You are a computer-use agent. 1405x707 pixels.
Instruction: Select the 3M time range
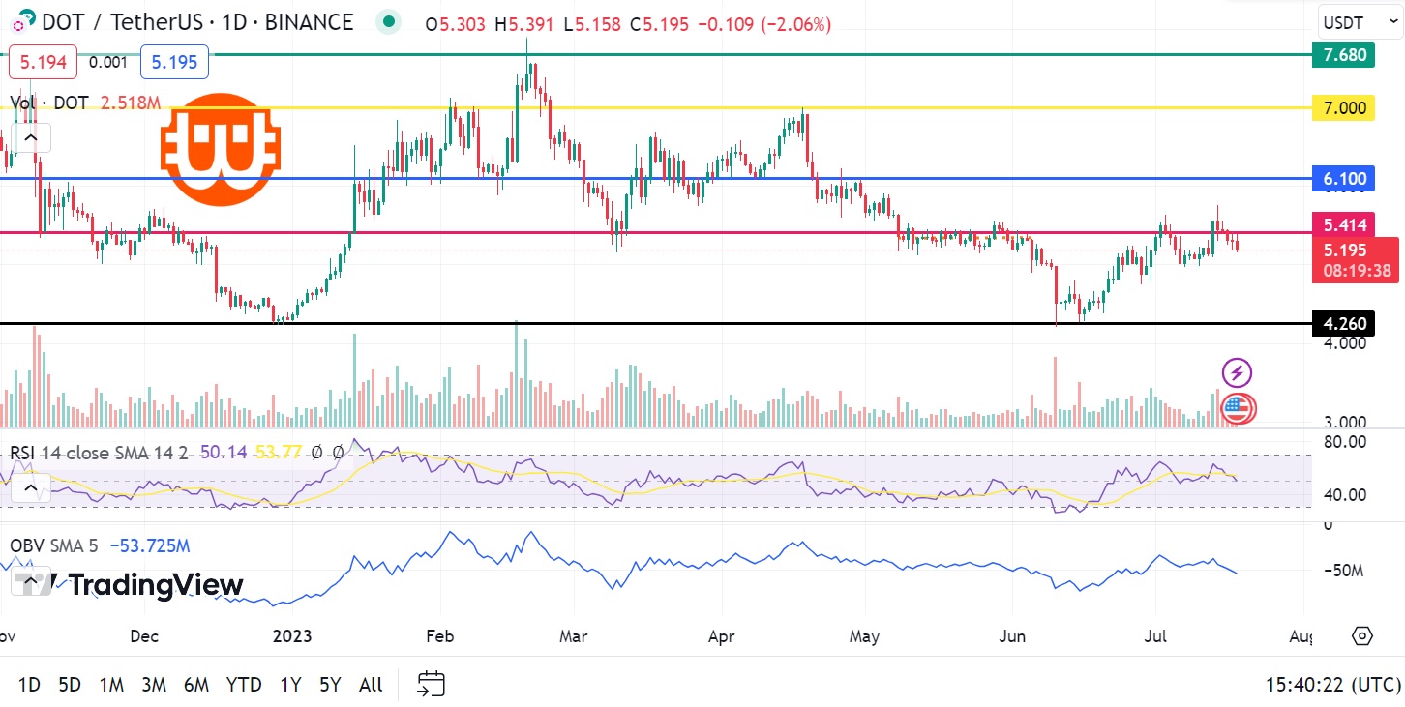pos(154,685)
